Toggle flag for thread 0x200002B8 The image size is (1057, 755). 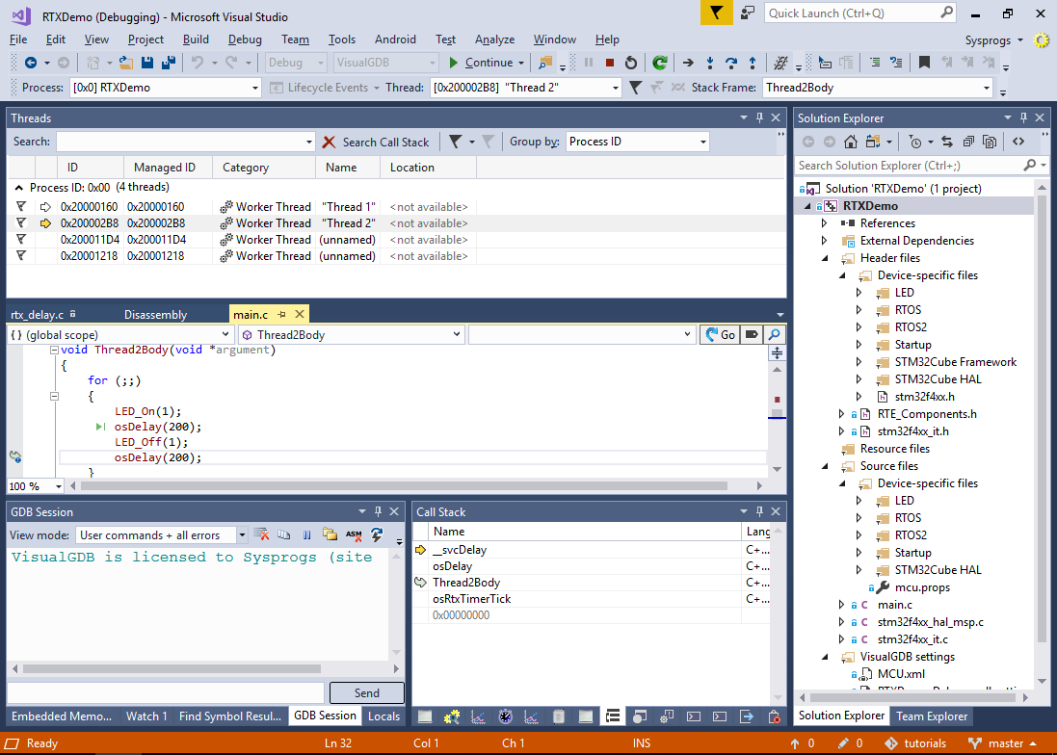pos(21,222)
